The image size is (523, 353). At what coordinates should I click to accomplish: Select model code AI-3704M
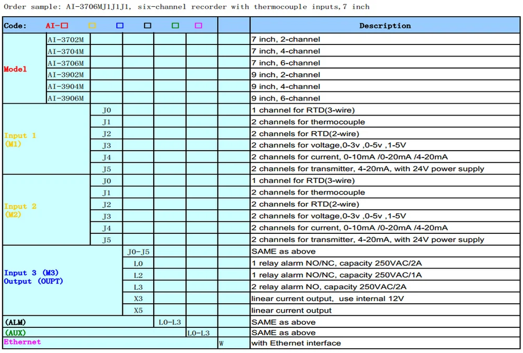point(66,51)
